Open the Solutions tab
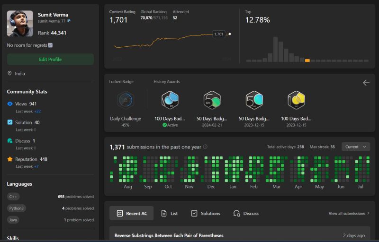This screenshot has height=242, width=379. pos(206,213)
